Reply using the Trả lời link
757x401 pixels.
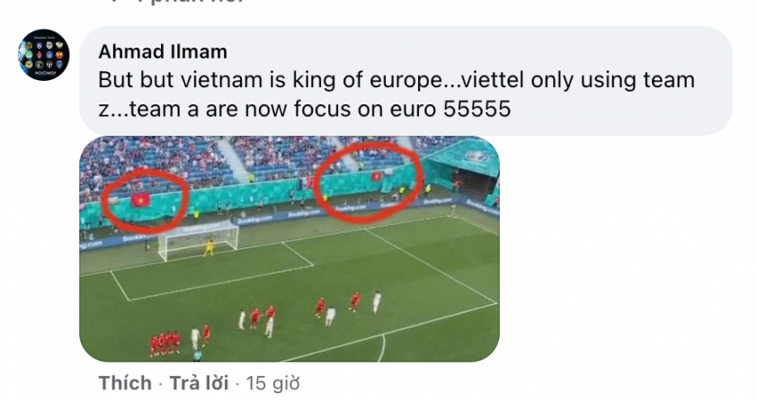pos(199,383)
